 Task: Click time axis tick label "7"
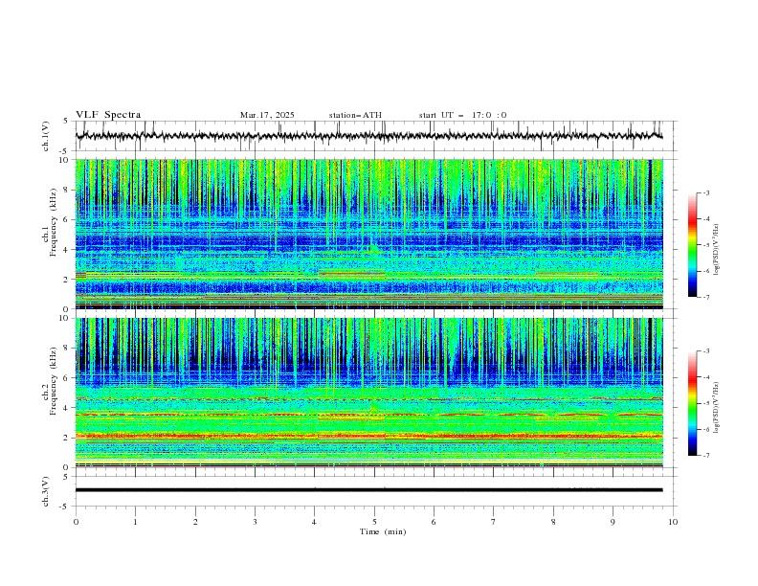(x=494, y=522)
